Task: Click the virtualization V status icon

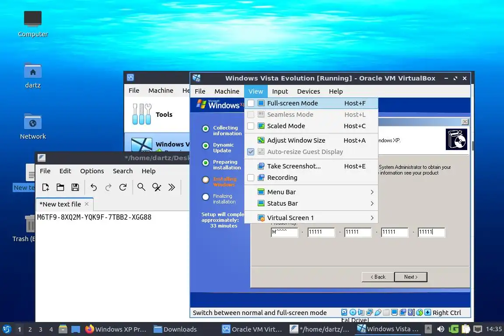Action: pyautogui.click(x=411, y=312)
